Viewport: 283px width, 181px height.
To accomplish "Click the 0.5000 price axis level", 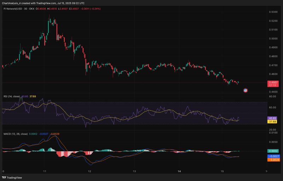I will pos(273,39).
